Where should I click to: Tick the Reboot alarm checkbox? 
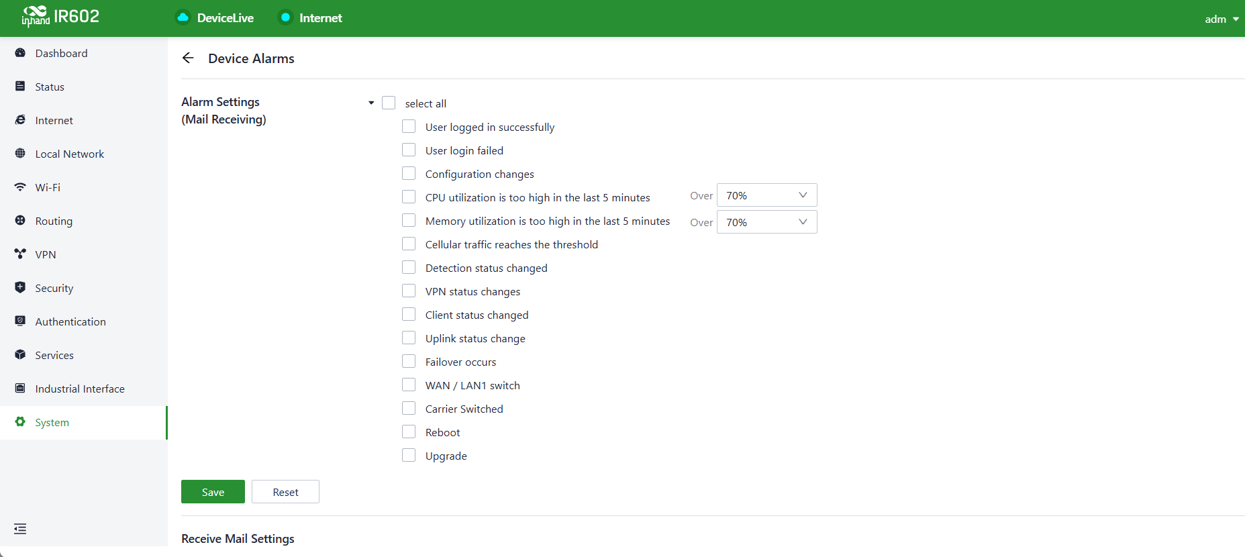coord(409,432)
